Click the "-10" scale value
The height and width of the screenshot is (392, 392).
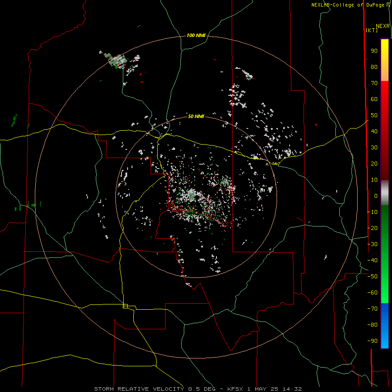pyautogui.click(x=372, y=212)
